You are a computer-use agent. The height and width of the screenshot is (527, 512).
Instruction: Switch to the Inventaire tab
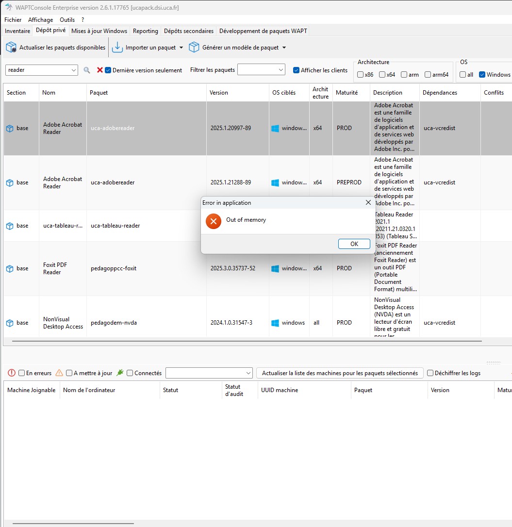pos(17,31)
